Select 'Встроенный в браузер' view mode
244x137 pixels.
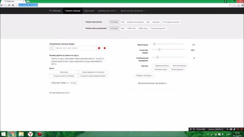pos(135,22)
